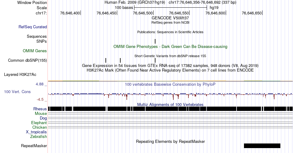Click the Scale label
The height and width of the screenshot is (153, 293).
[x=42, y=8]
